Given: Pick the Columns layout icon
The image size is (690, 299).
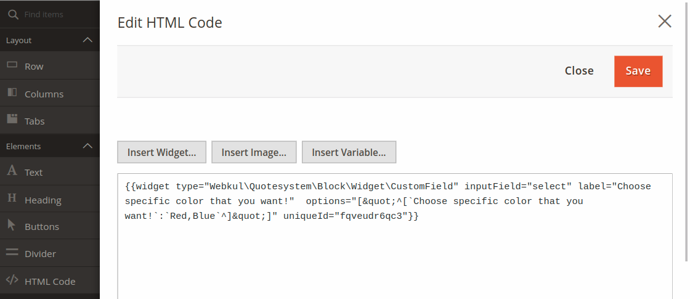Looking at the screenshot, I should 12,93.
